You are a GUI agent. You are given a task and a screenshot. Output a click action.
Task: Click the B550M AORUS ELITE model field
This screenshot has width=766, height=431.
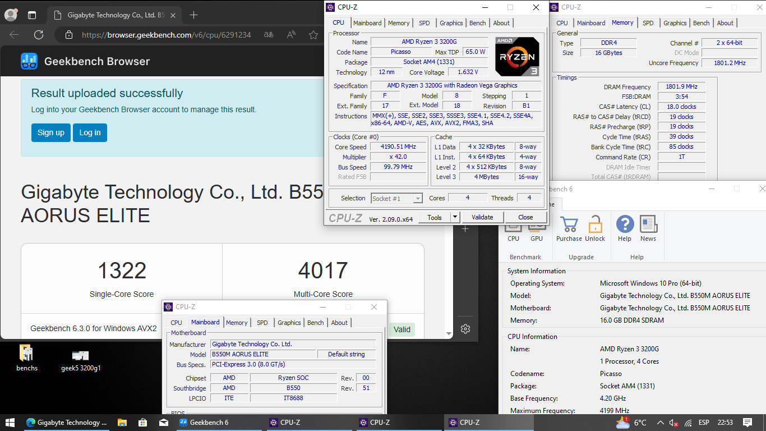point(262,354)
